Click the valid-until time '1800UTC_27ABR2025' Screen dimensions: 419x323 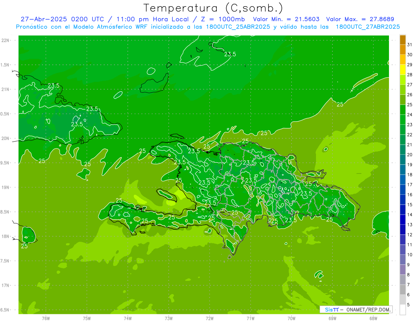(x=368, y=26)
